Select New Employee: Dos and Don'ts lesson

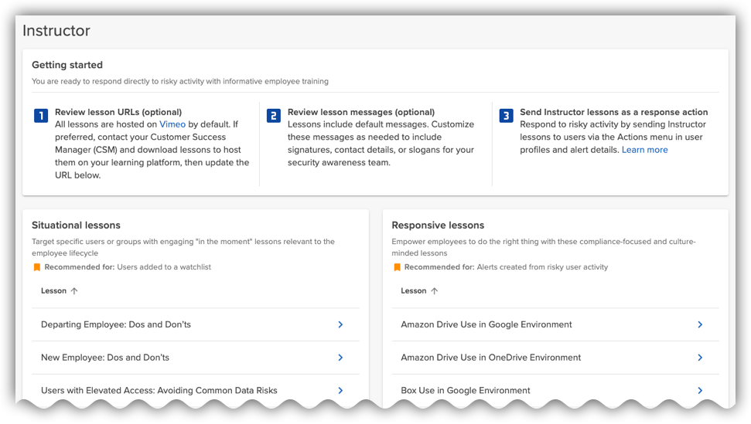pos(105,358)
